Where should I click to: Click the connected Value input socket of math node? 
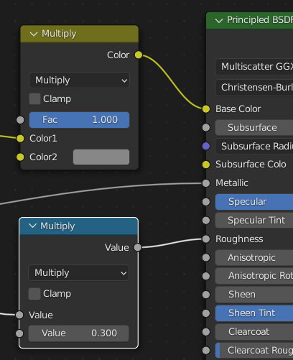point(19,315)
